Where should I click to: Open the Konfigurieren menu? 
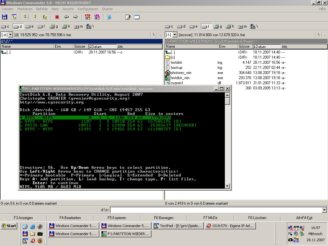click(x=88, y=9)
